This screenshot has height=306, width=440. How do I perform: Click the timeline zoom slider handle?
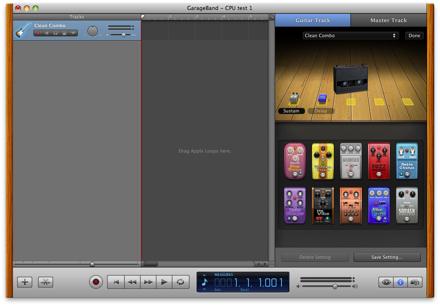coord(92,264)
